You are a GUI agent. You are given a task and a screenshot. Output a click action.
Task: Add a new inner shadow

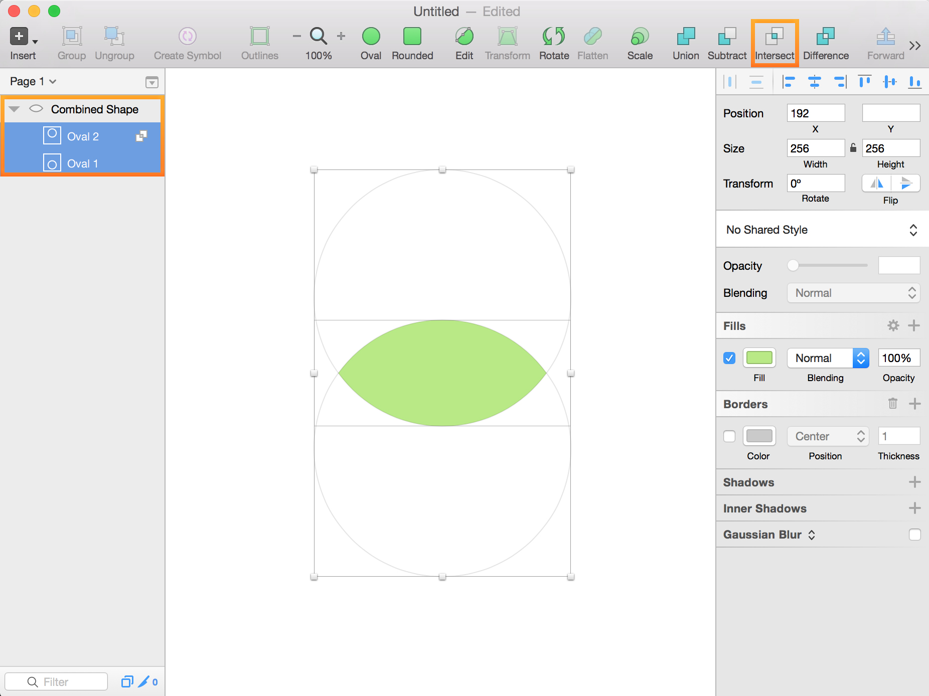914,508
